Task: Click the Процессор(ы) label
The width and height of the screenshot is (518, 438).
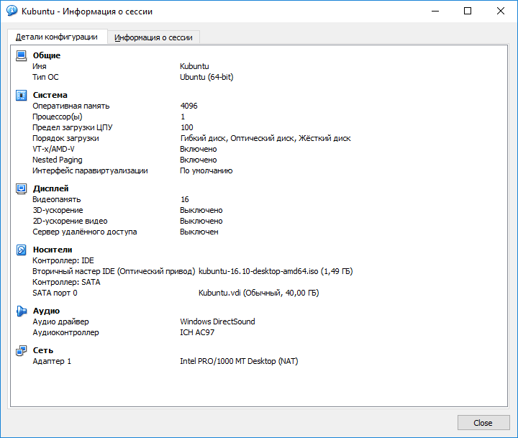Action: point(57,117)
